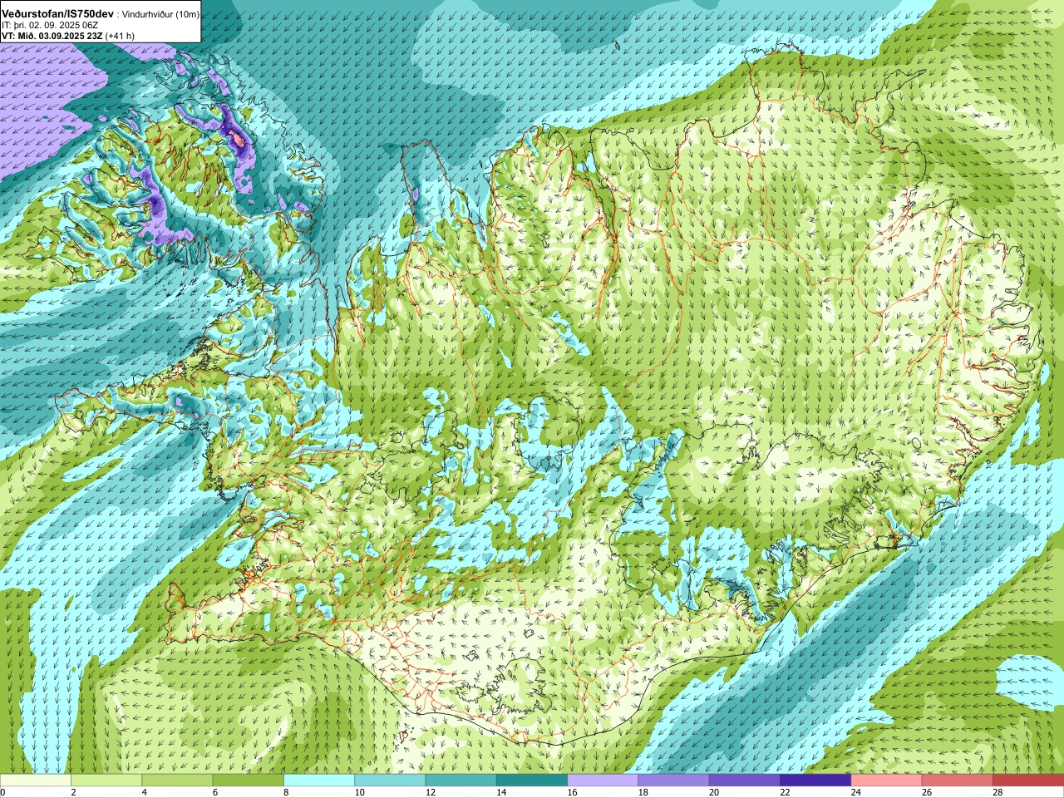Click the dark teal 14–16 legend swatch

point(532,781)
